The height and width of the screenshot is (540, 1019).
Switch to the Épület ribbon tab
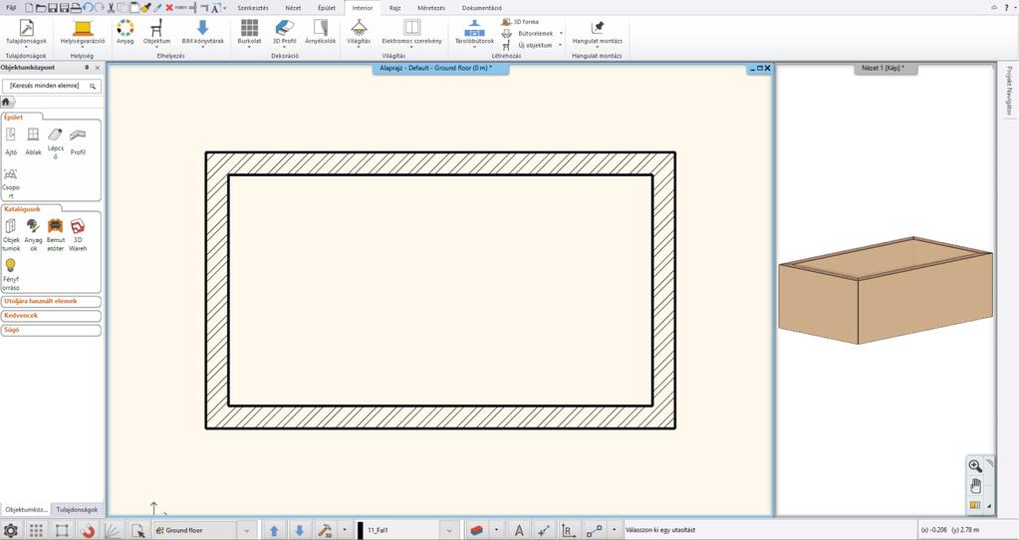(327, 8)
